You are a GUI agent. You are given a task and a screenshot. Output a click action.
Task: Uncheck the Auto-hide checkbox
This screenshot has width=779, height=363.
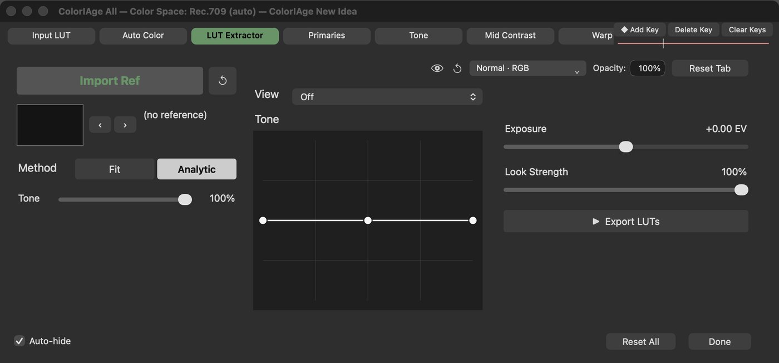point(19,341)
